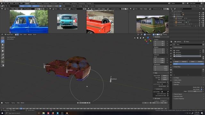Expand the Custom Properties panel
205x115 pixels.
(x=179, y=99)
